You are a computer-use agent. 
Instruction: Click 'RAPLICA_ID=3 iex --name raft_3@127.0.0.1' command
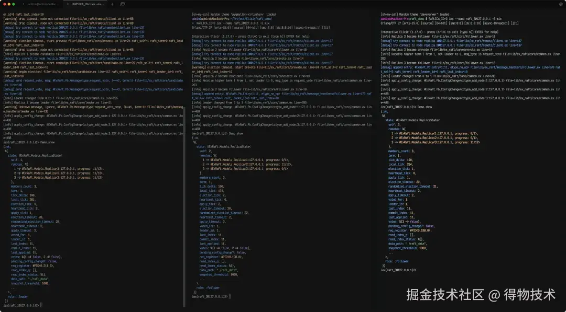coord(465,19)
